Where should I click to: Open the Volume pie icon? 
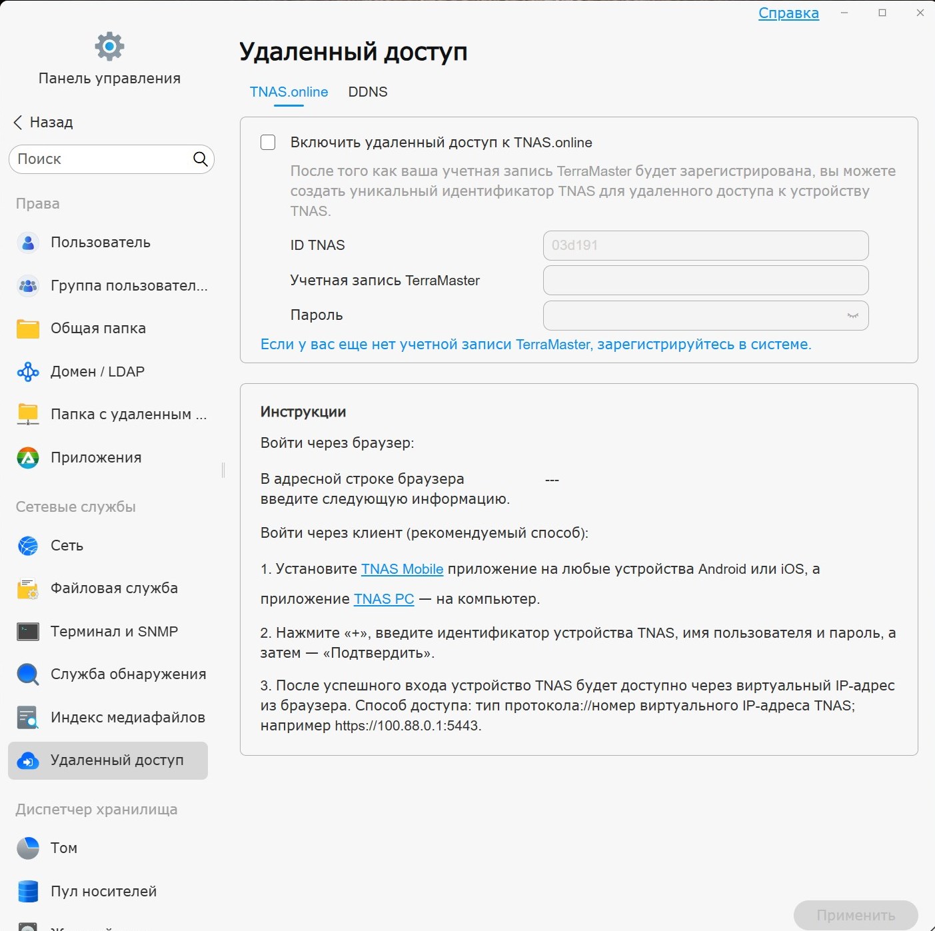[x=28, y=848]
